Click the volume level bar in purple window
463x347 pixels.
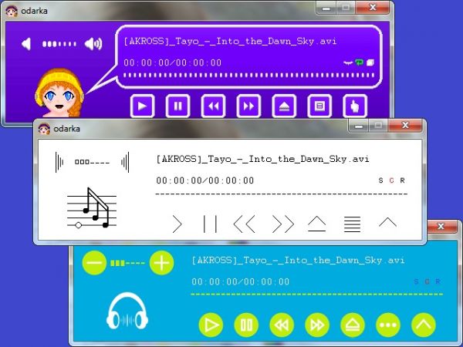[59, 44]
